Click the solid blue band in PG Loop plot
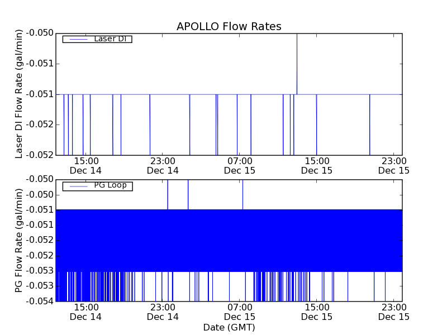This screenshot has height=335, width=447. (x=229, y=240)
